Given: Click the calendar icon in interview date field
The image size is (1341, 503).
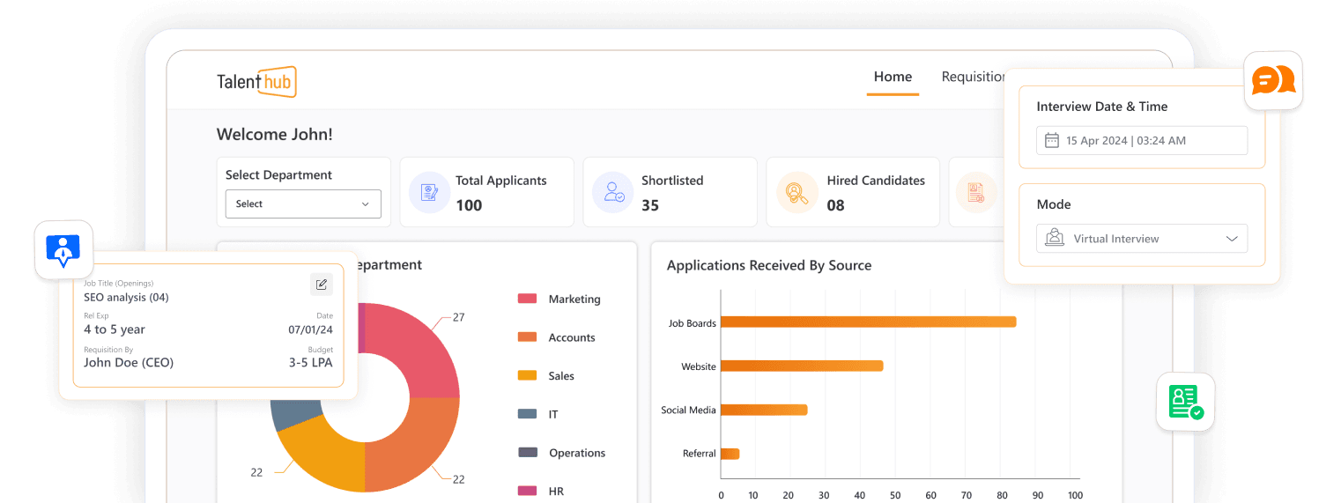Looking at the screenshot, I should [1051, 141].
